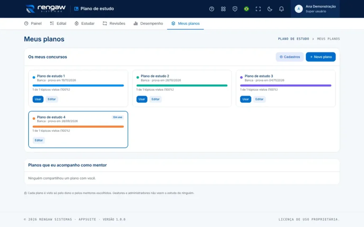Edit Plano de estudo 2
The height and width of the screenshot is (227, 364).
[155, 99]
